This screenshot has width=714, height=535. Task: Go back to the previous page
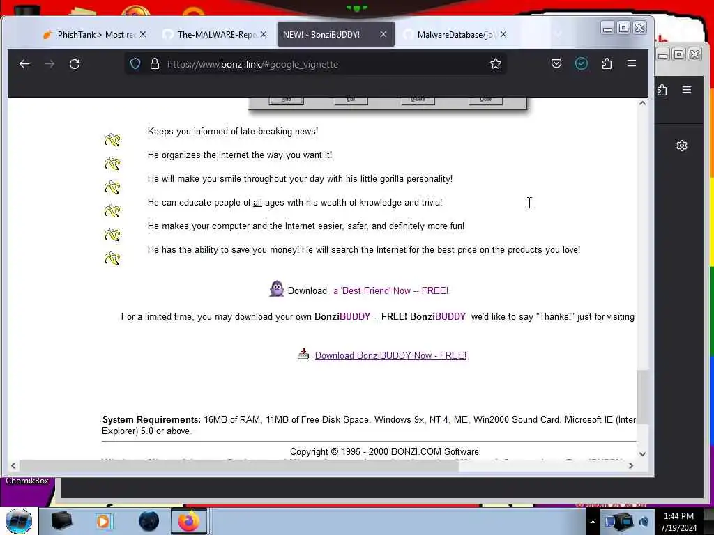coord(24,64)
